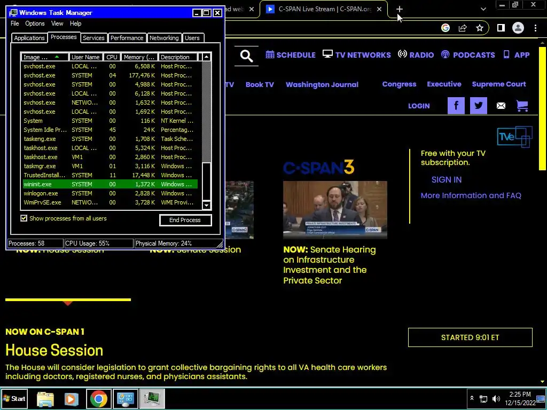Select TrustedInstaller process row
Viewport: 547px width, 410px height.
tap(110, 175)
